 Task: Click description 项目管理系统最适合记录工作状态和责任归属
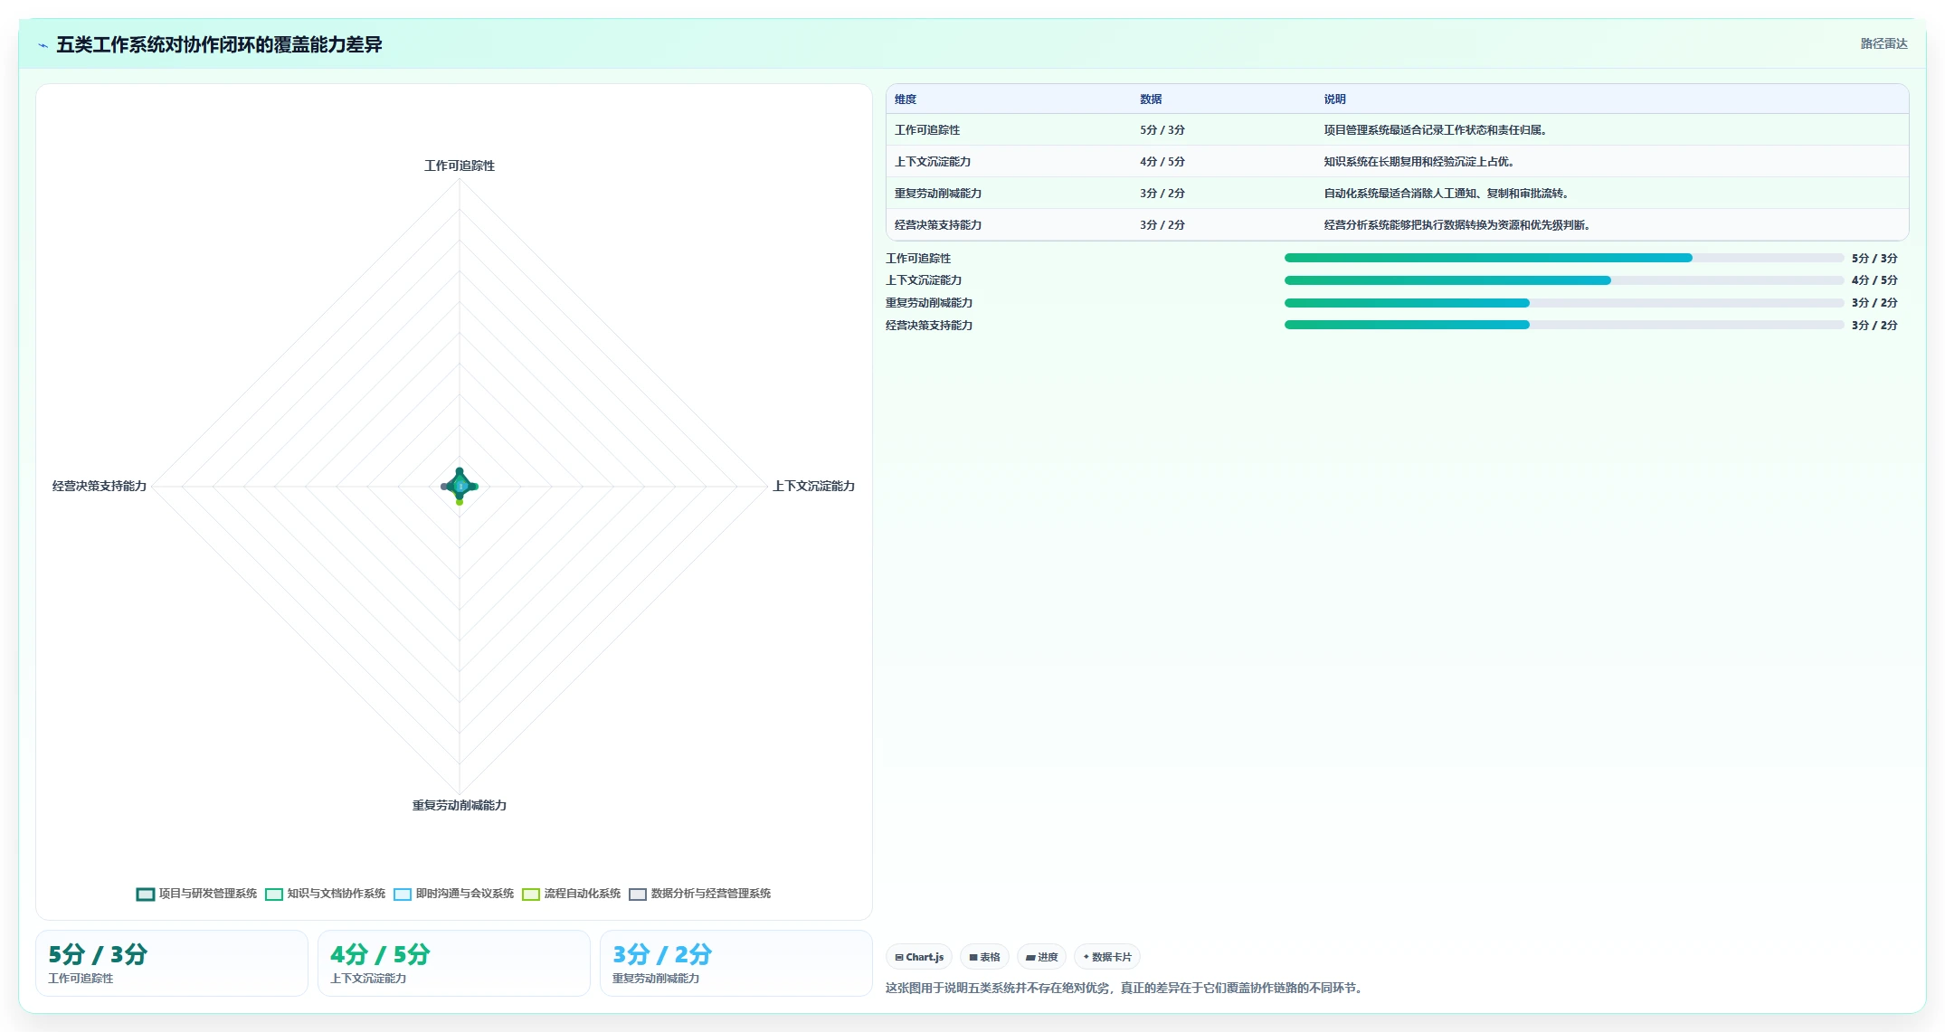(1436, 130)
